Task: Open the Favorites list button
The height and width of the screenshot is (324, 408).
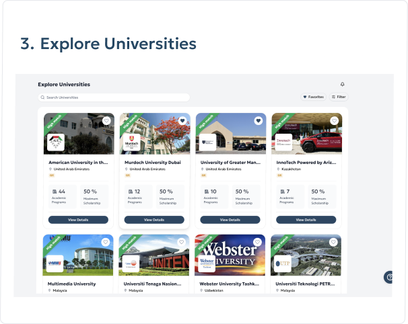Action: (x=313, y=97)
